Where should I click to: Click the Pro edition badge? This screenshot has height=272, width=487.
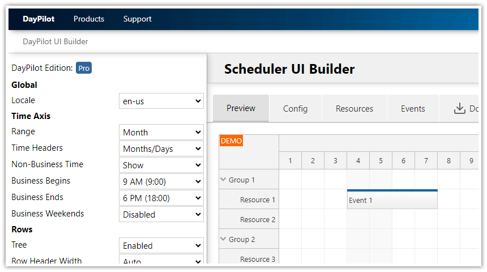(84, 68)
